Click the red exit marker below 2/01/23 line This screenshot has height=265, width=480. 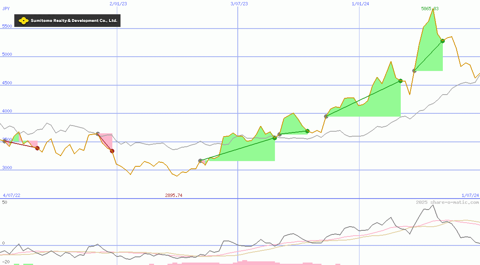(x=112, y=151)
